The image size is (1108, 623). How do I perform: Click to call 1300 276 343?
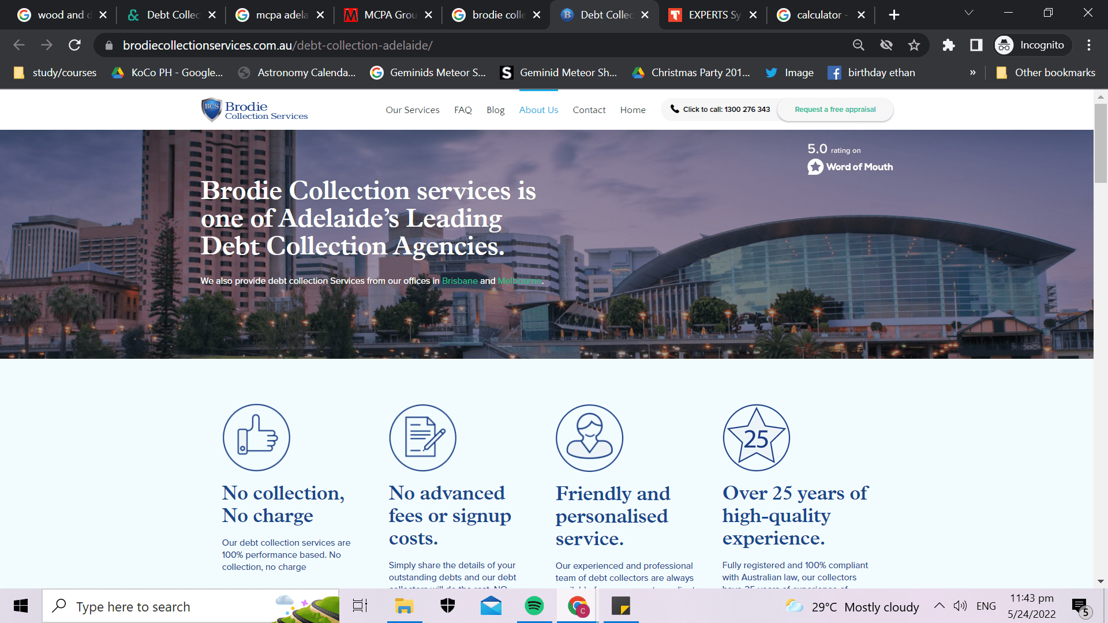click(720, 110)
